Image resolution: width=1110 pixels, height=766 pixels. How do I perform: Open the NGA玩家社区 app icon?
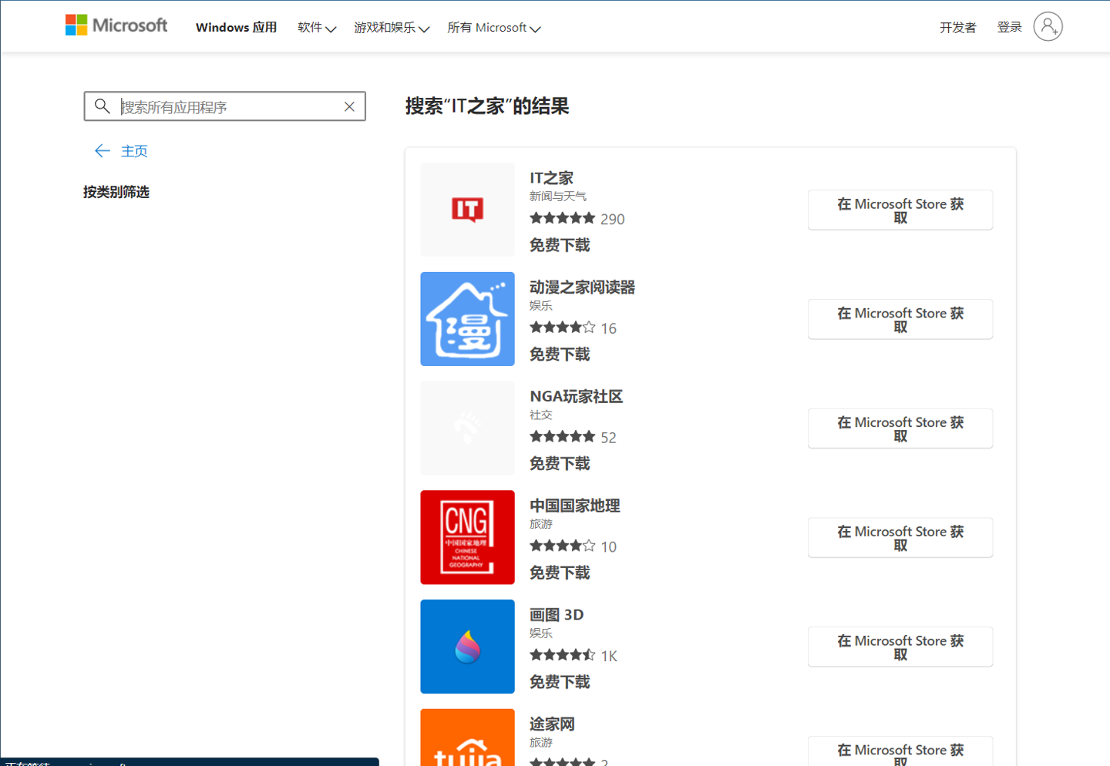(x=467, y=428)
